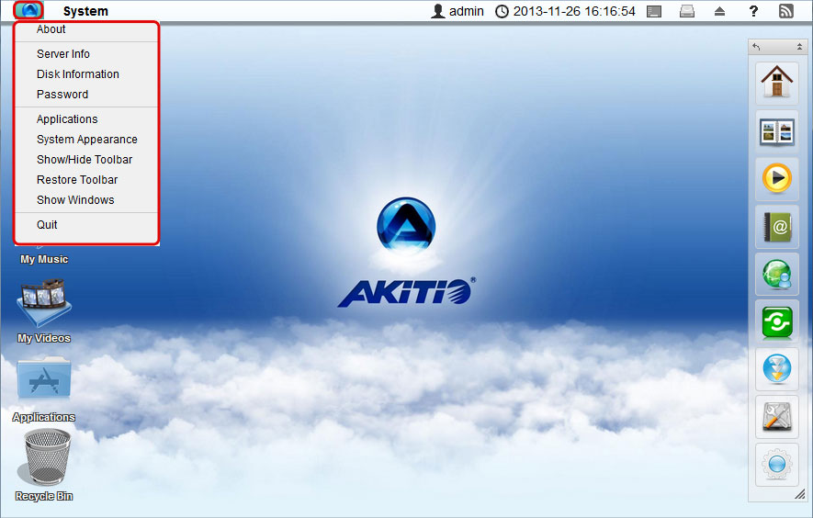Click the toolbar resize grip corner
This screenshot has width=813, height=518.
tap(800, 495)
